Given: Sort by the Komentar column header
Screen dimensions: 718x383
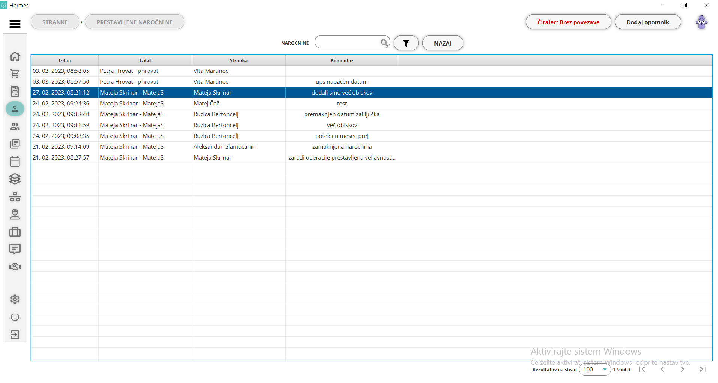Looking at the screenshot, I should 342,60.
